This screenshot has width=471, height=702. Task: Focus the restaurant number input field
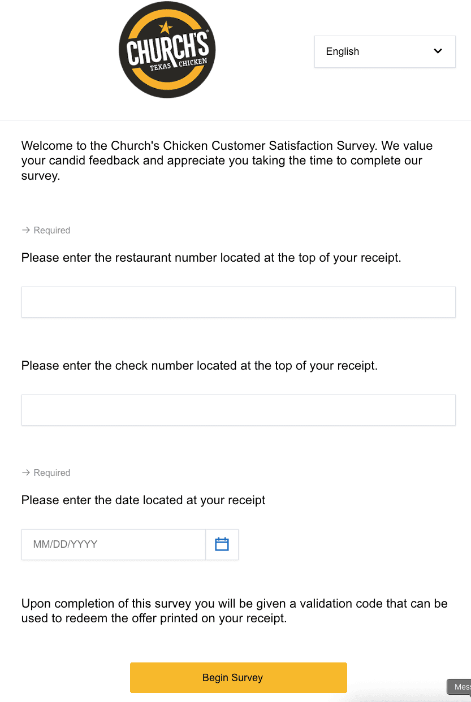tap(238, 302)
